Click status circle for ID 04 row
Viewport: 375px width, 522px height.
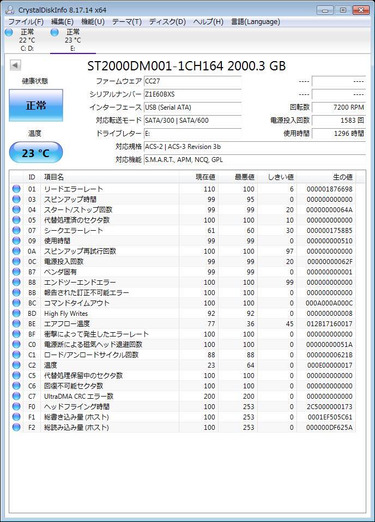(16, 210)
